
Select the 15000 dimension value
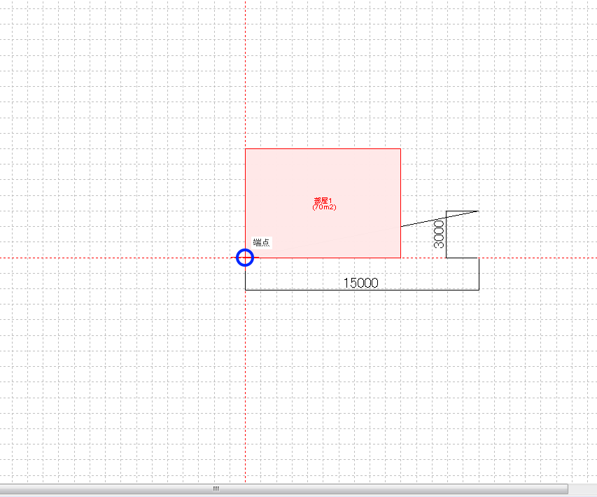tap(360, 283)
